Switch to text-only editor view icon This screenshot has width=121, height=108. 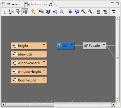point(4,12)
